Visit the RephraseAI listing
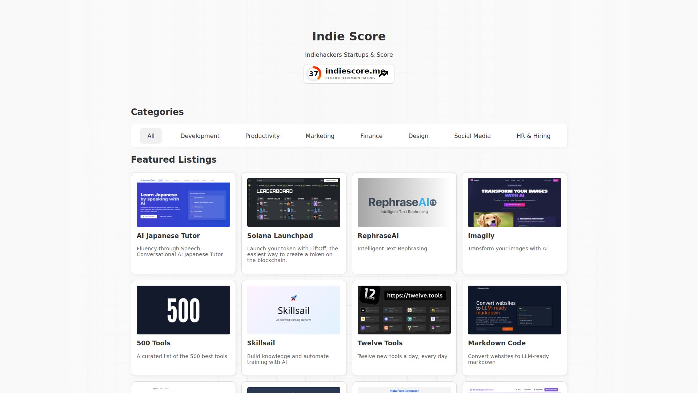 coord(378,235)
